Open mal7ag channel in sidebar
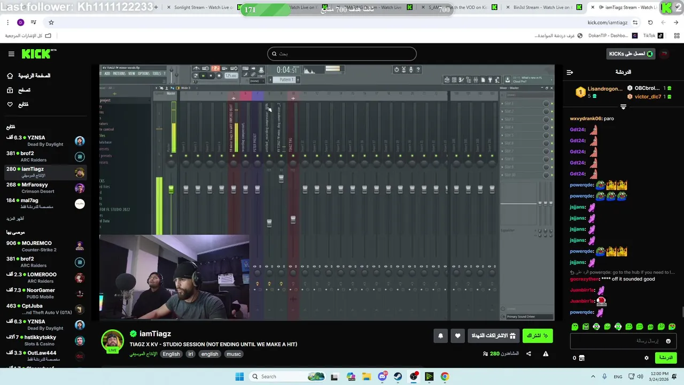This screenshot has height=385, width=684. click(45, 204)
